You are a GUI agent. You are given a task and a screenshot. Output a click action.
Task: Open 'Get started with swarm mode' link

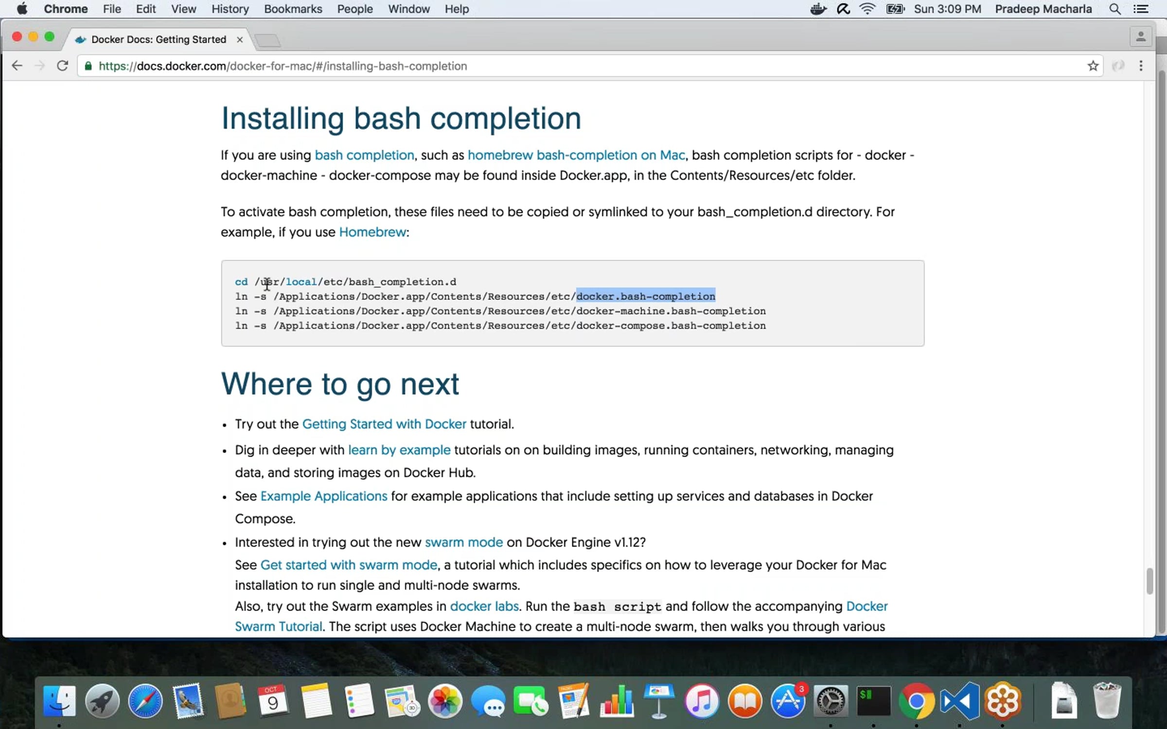(349, 565)
